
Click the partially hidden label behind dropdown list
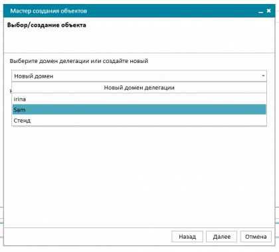pyautogui.click(x=11, y=91)
